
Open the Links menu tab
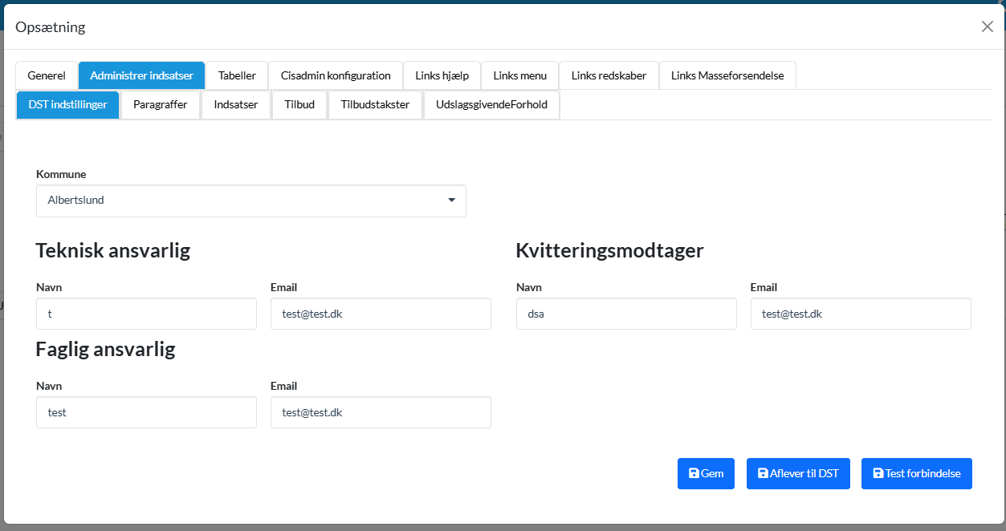tap(519, 75)
